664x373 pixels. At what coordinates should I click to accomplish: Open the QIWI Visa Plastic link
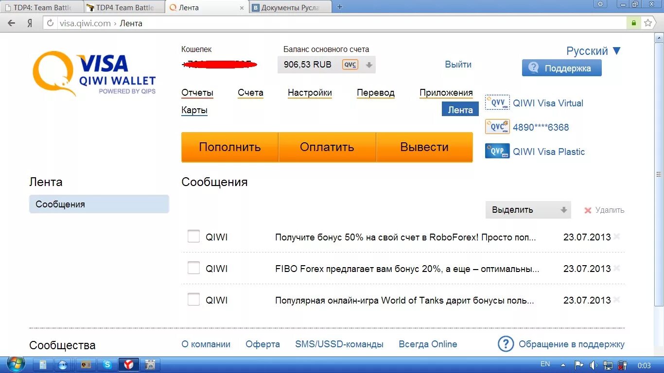[x=549, y=152]
